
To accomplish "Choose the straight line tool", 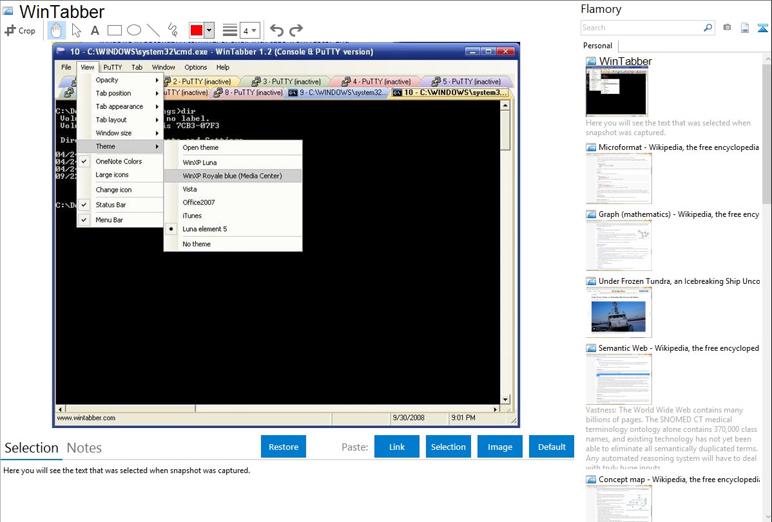I will (153, 30).
